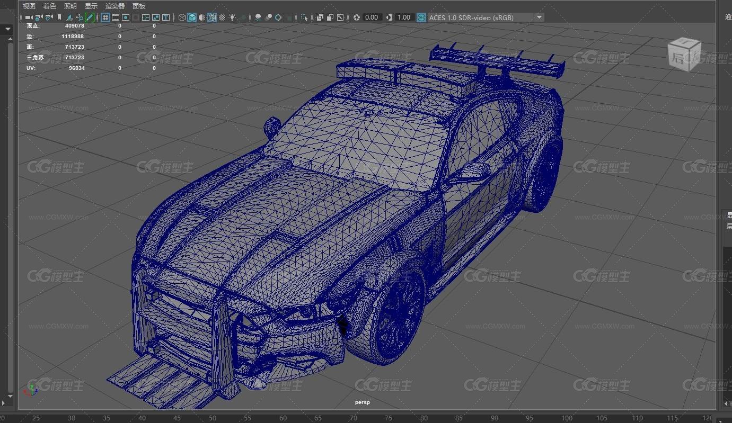The image size is (732, 423).
Task: Click the Select Camera icon
Action: tap(29, 17)
